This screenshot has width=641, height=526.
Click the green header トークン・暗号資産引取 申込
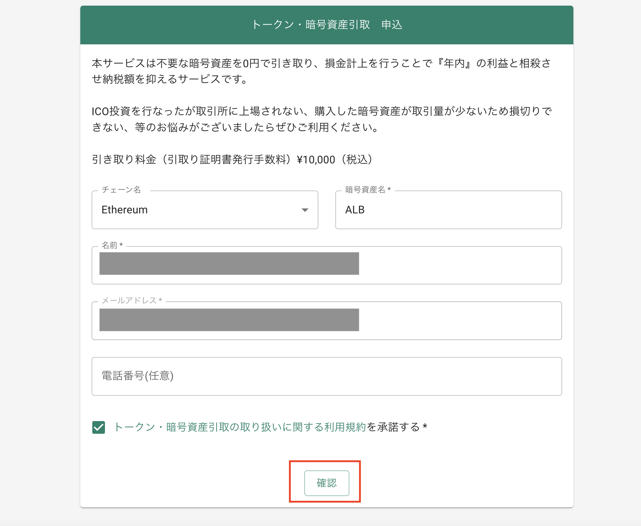(328, 25)
